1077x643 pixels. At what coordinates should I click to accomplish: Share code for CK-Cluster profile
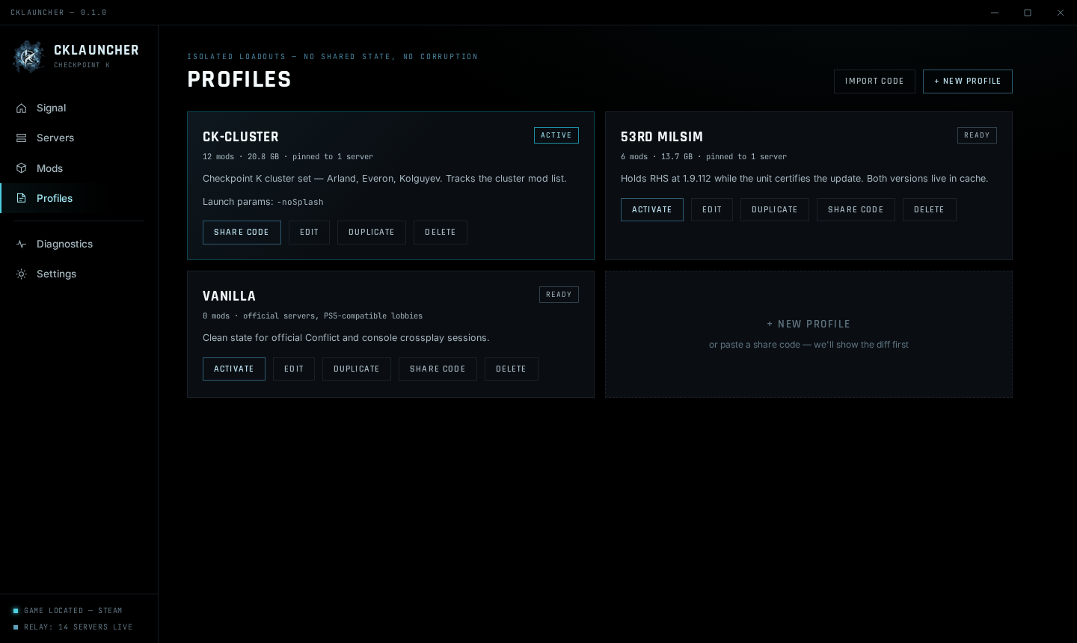coord(242,233)
